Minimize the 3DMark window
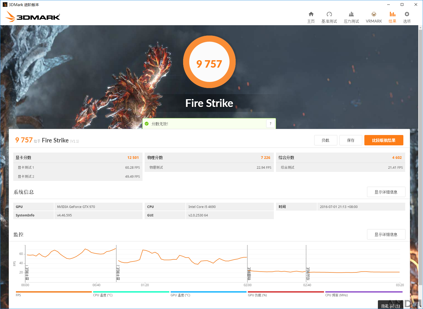Viewport: 423px width, 309px height. (x=389, y=5)
